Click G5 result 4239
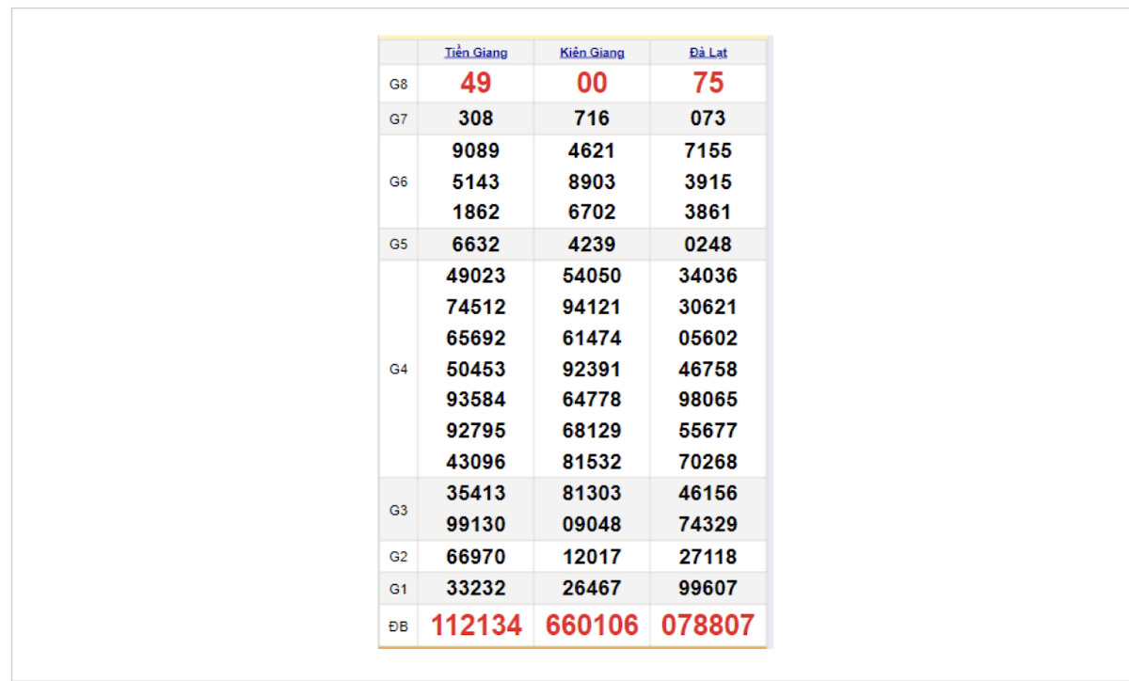The image size is (1129, 681). click(592, 245)
